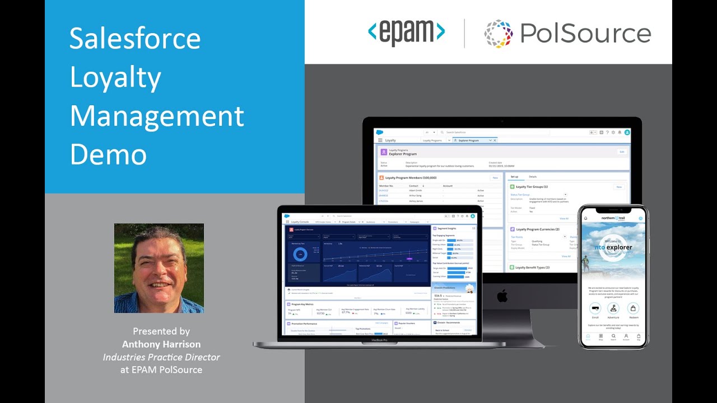Open the Campaigns tab on laptop
Viewport: 717px width, 403px height.
[415, 222]
